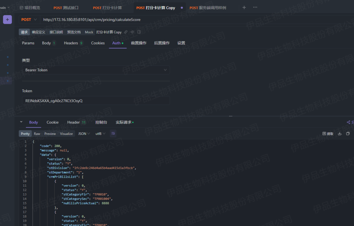Click the Token input field
The height and width of the screenshot is (226, 354).
click(96, 101)
